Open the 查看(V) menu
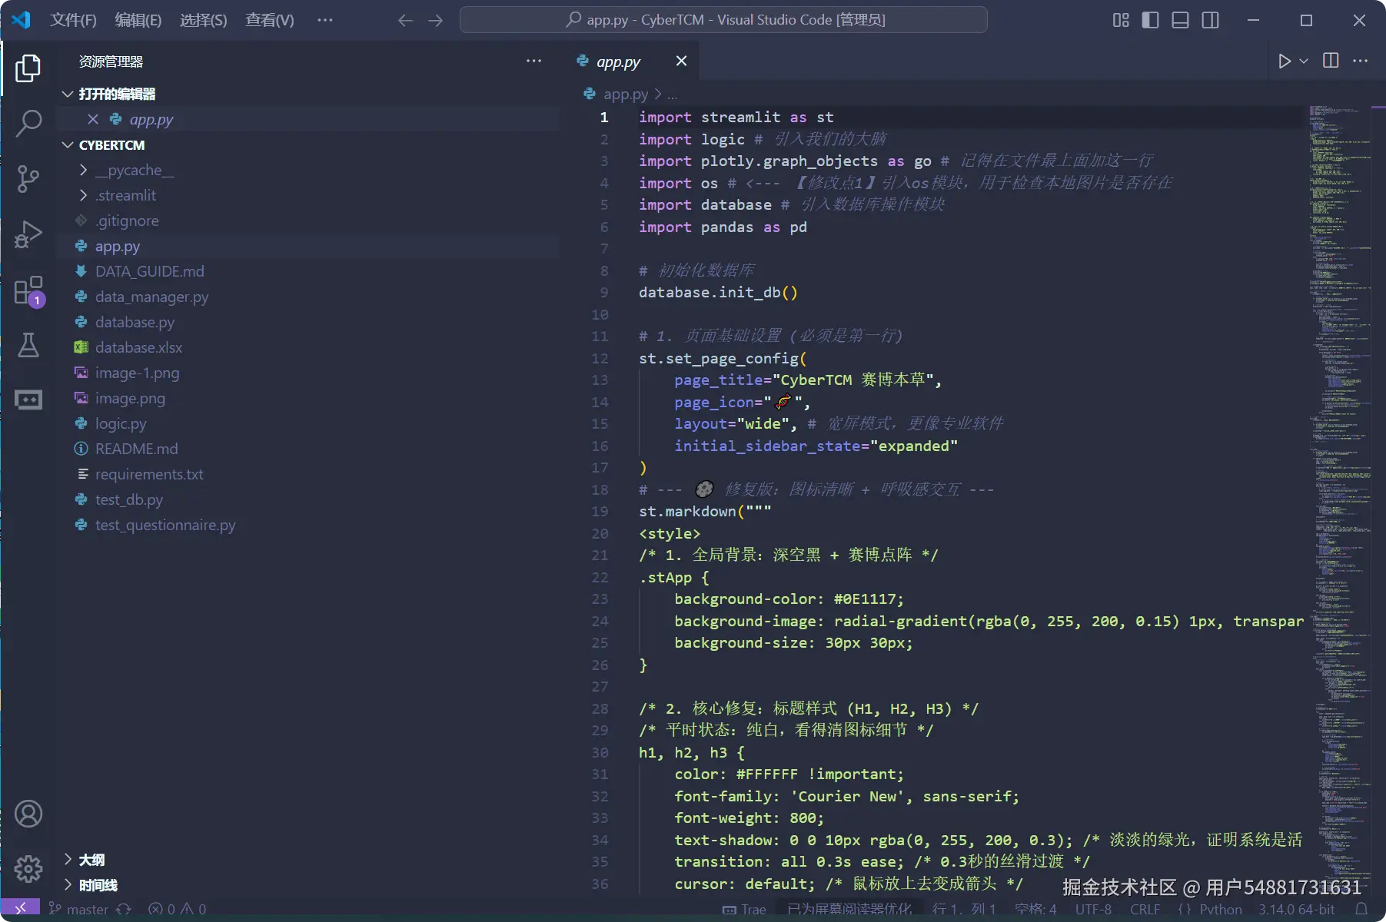The height and width of the screenshot is (922, 1386). pos(269,20)
